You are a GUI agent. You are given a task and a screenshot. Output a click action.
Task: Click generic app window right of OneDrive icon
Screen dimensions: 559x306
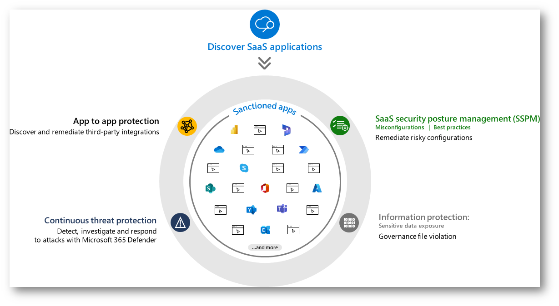click(x=248, y=149)
